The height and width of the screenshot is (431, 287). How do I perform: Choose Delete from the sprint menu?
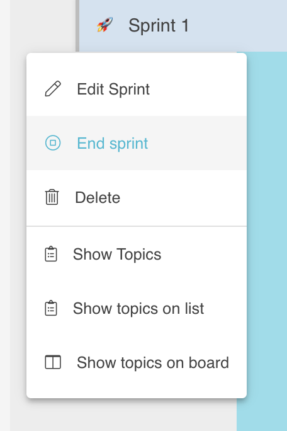(137, 197)
